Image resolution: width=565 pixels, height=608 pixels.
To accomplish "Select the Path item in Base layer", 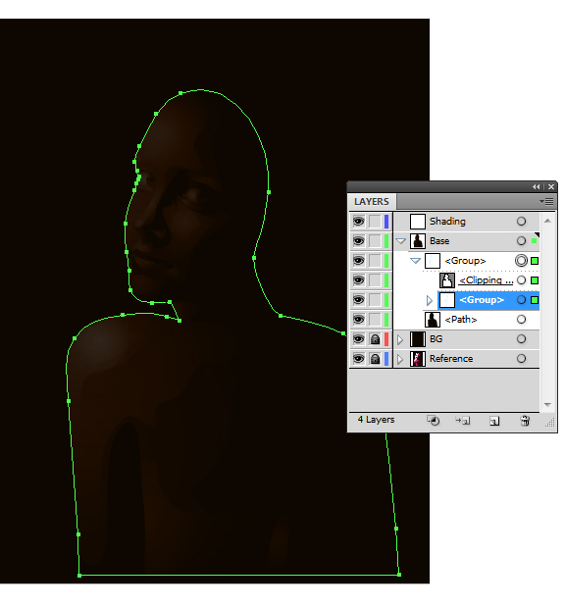I will [461, 320].
